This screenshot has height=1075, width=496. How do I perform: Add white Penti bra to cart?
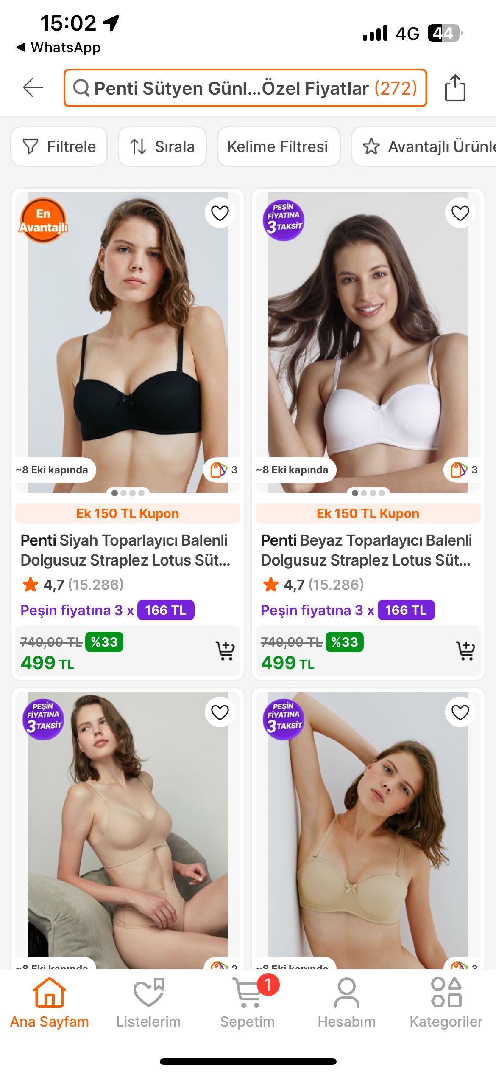click(x=465, y=650)
